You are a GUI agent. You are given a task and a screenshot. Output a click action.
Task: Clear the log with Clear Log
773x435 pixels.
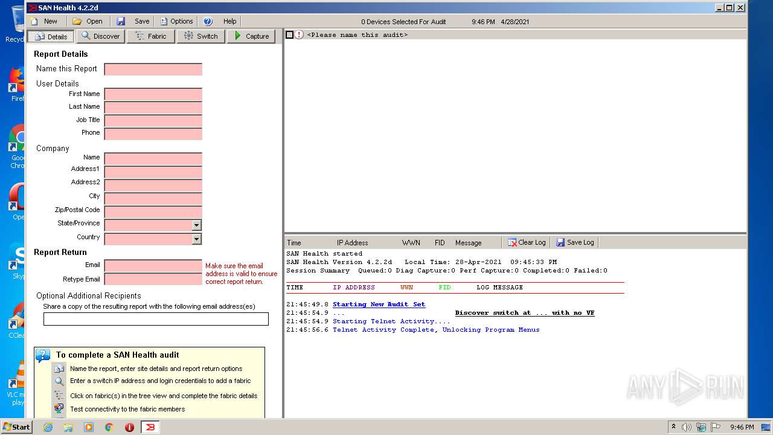pos(527,242)
